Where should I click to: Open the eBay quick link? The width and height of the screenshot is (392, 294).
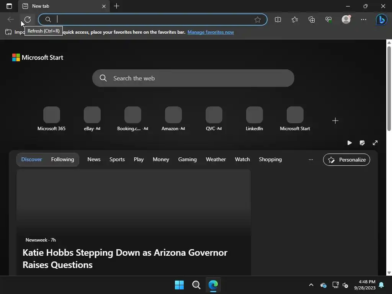pos(92,119)
